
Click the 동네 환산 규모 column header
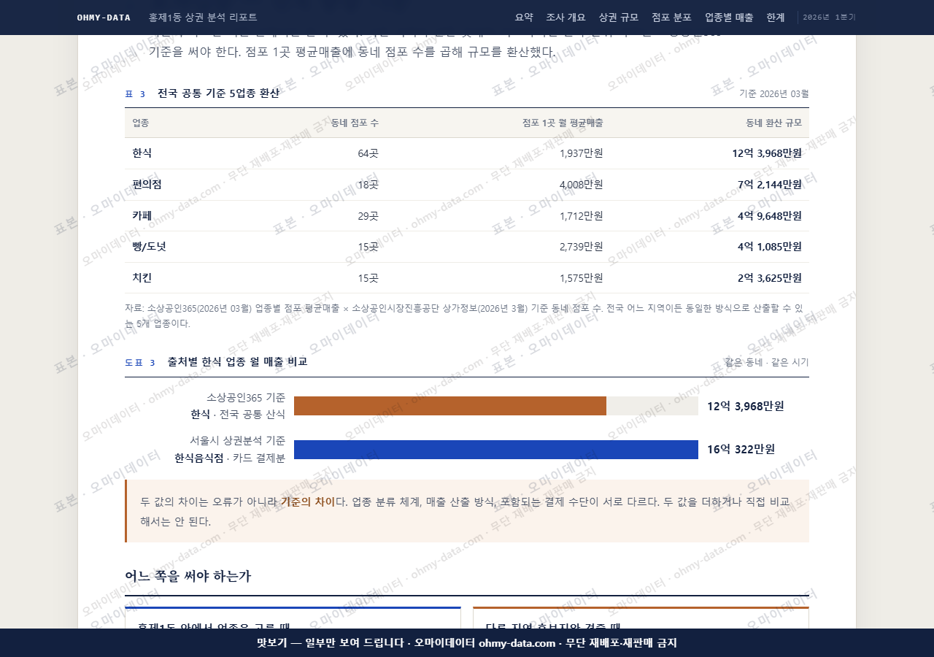pyautogui.click(x=773, y=123)
